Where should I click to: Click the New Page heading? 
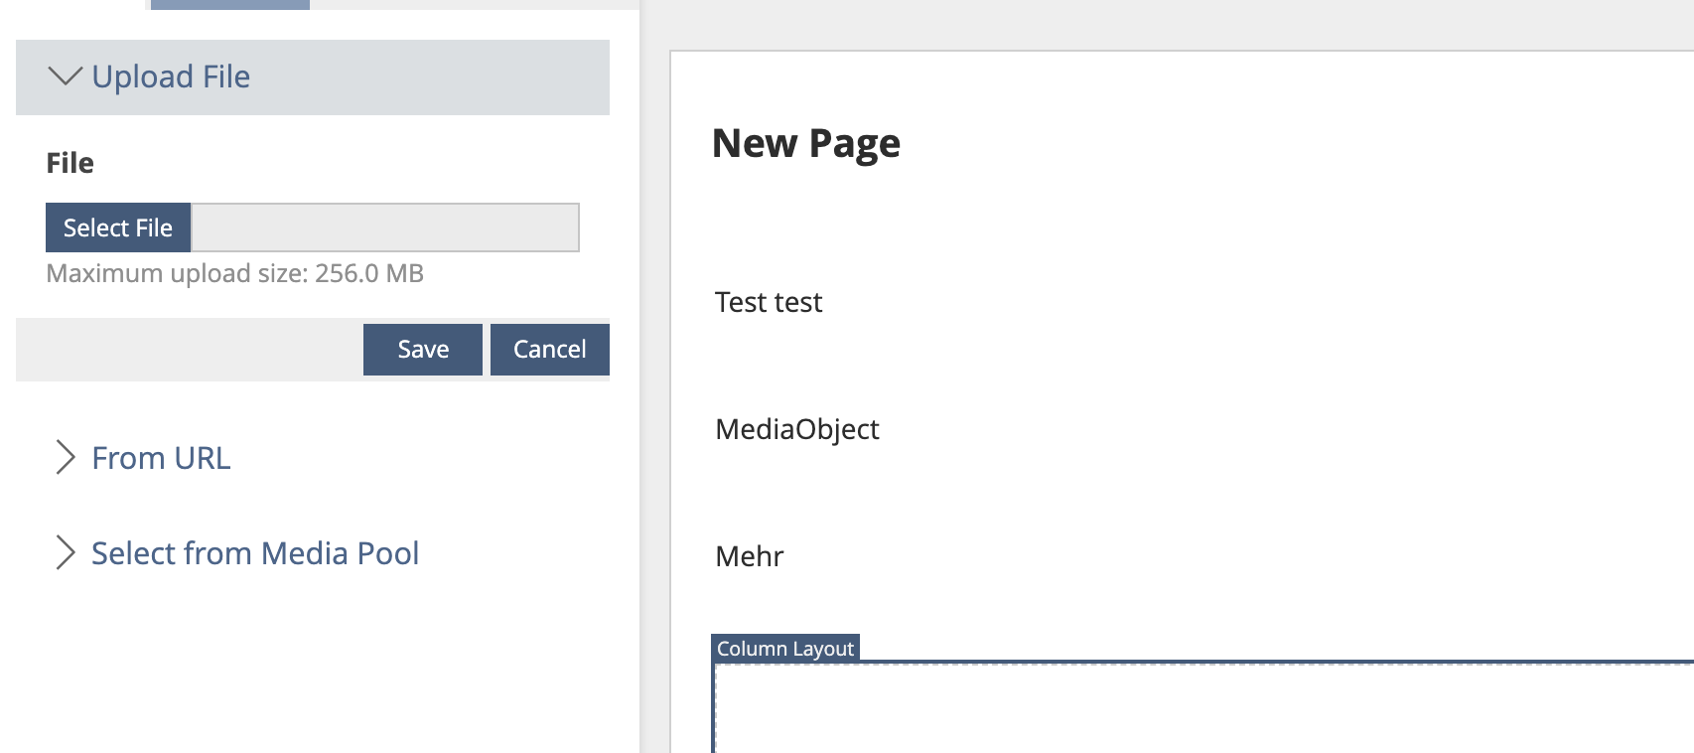805,143
